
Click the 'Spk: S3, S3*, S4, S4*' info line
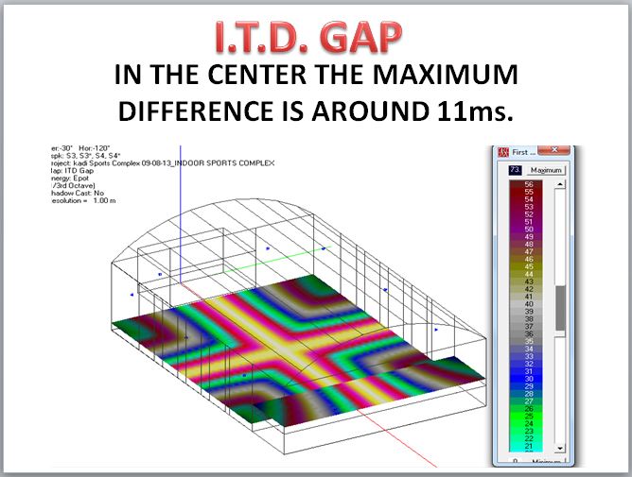[85, 155]
